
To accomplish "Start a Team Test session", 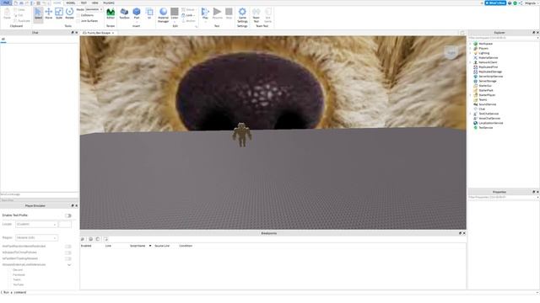I will coord(256,15).
